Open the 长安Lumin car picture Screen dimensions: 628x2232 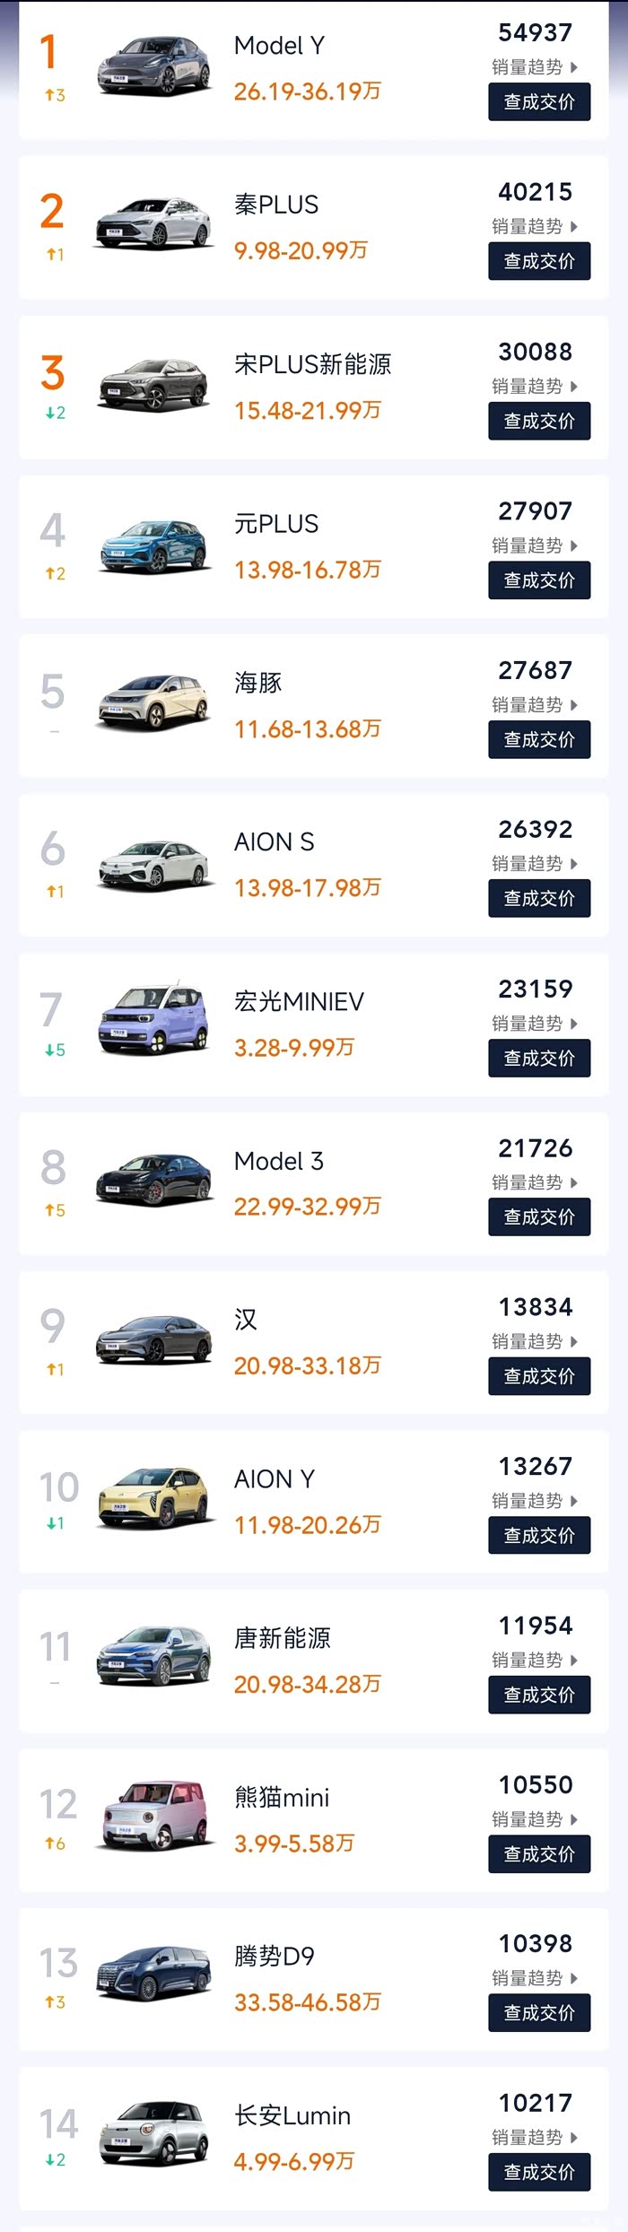pyautogui.click(x=154, y=2136)
